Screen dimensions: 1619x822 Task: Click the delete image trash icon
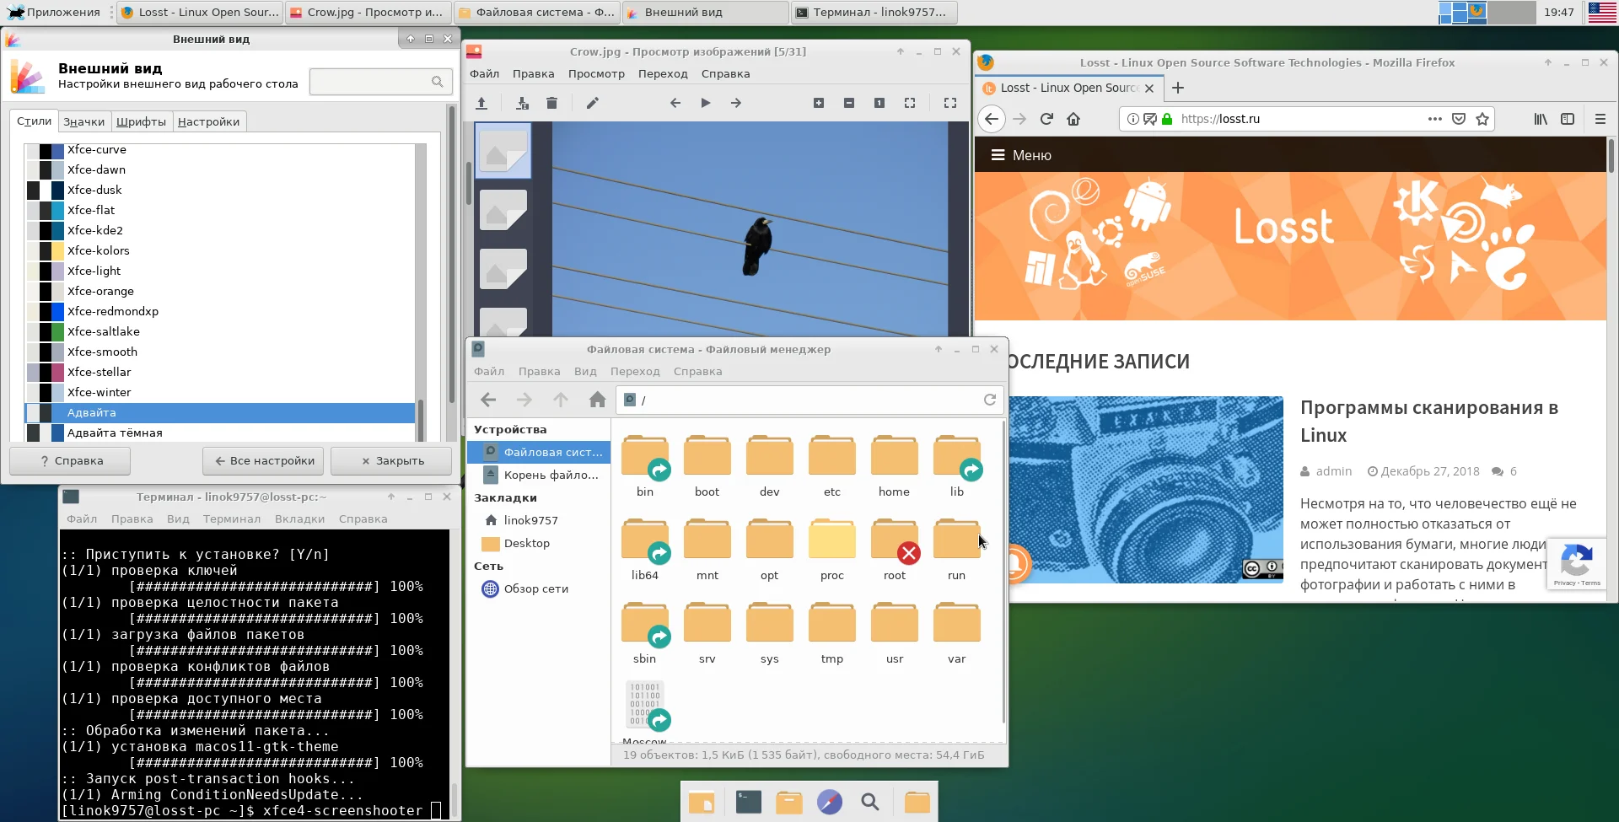[551, 103]
